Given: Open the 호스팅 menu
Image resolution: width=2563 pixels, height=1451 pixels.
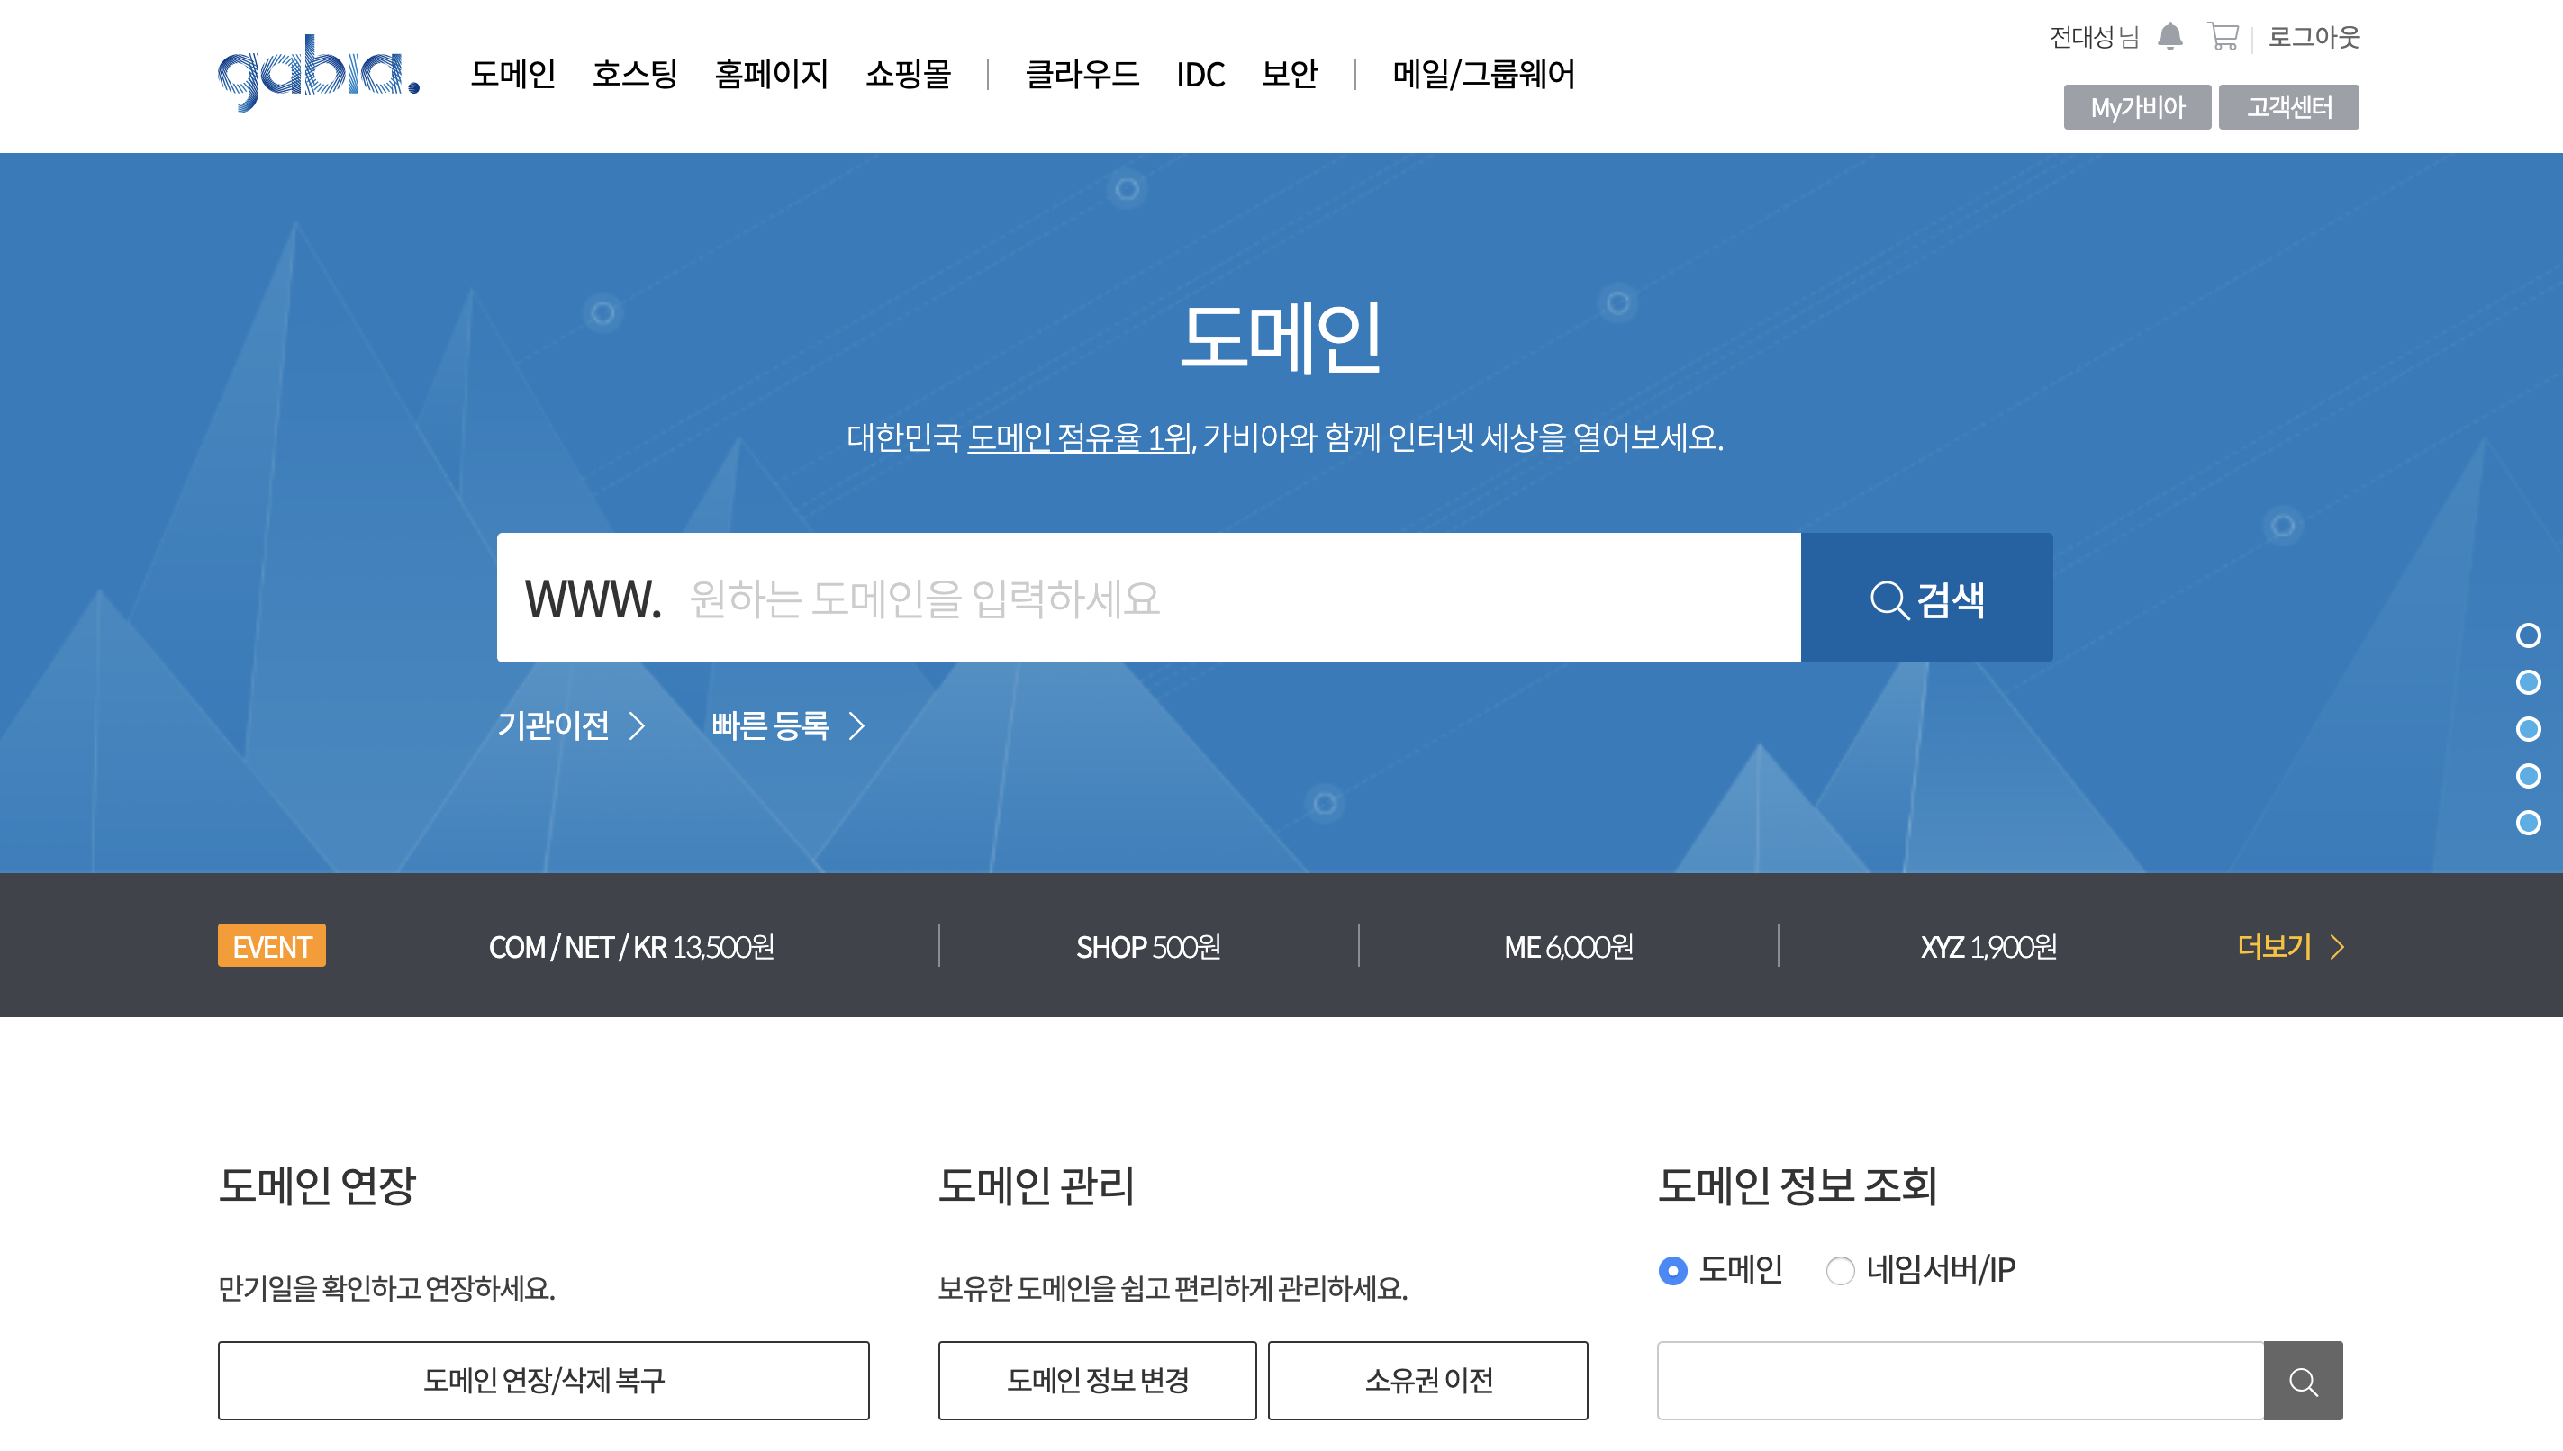Looking at the screenshot, I should click(x=634, y=74).
